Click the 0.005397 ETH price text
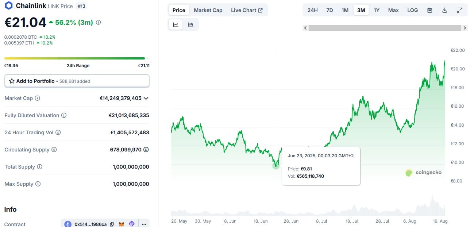Image resolution: width=470 pixels, height=227 pixels. click(x=19, y=43)
